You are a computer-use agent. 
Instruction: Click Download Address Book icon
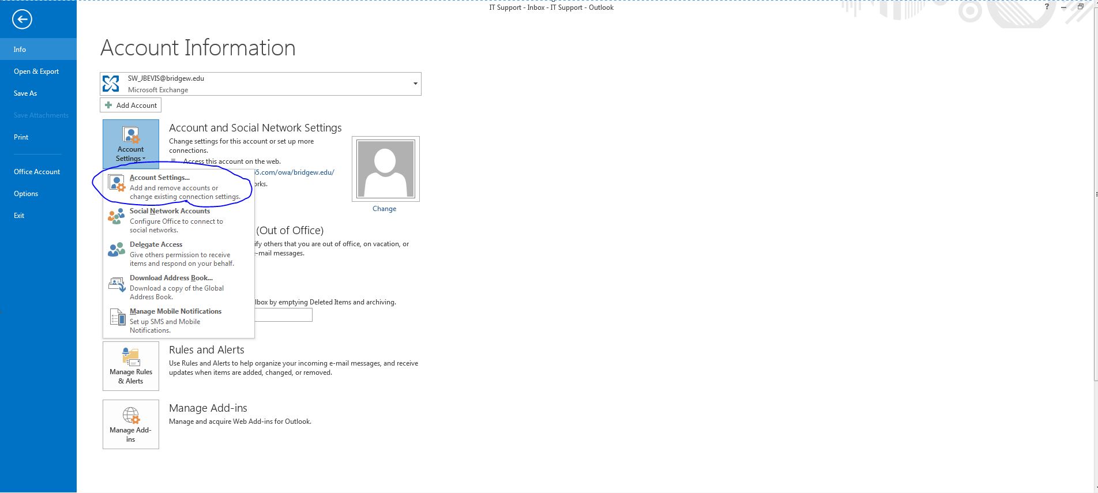pos(117,285)
